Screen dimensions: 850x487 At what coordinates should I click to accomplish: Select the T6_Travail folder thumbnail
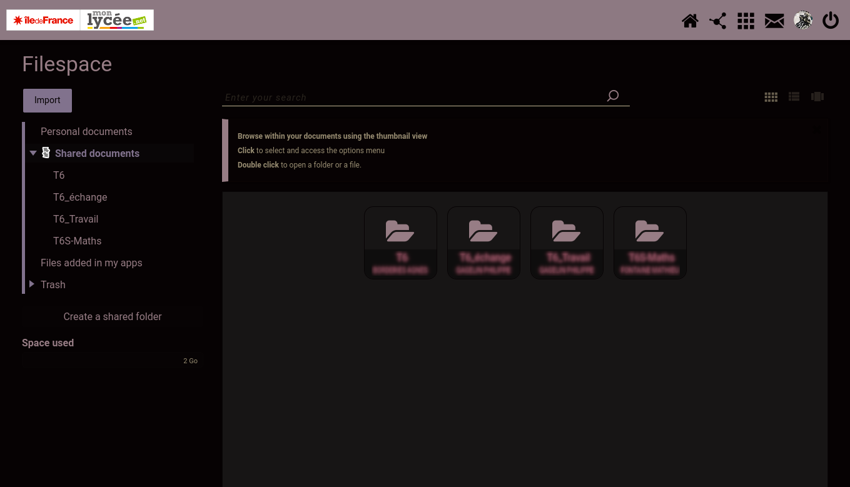pyautogui.click(x=567, y=243)
